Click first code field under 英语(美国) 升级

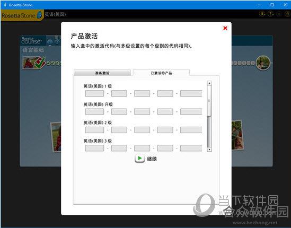(94, 111)
